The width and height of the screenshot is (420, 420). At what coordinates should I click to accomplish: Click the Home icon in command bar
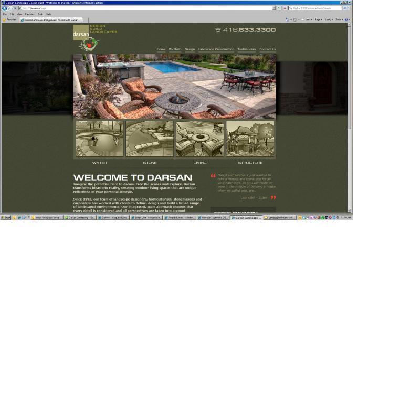pos(287,20)
